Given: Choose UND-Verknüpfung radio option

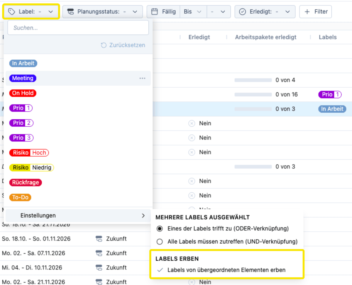Looking at the screenshot, I should 160,242.
